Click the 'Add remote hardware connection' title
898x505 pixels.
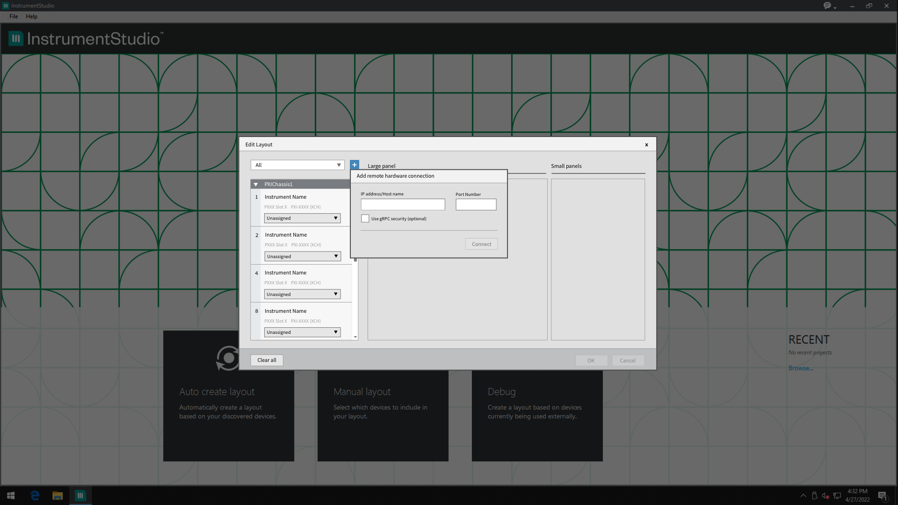395,176
